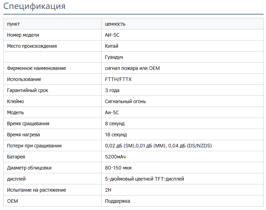Select the 'Батарея' label
Image resolution: width=266 pixels, height=210 pixels.
pyautogui.click(x=16, y=157)
